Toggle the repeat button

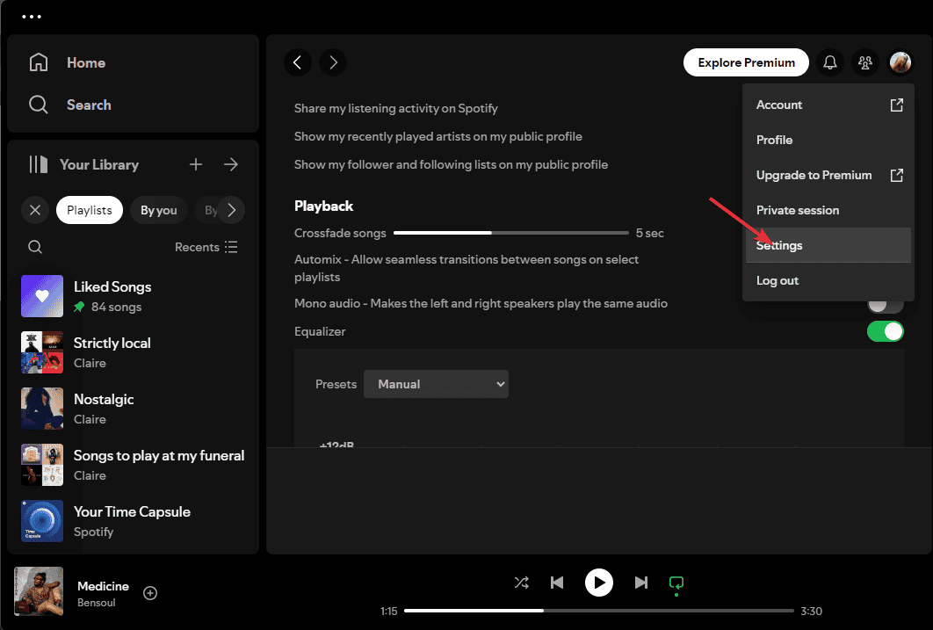pyautogui.click(x=676, y=583)
